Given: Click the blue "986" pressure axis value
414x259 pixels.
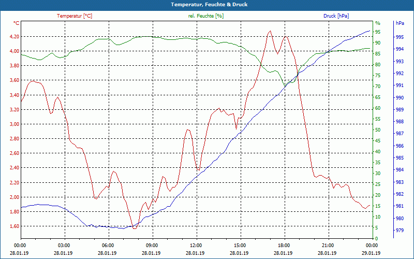Looking at the screenshot, I should (400, 146).
